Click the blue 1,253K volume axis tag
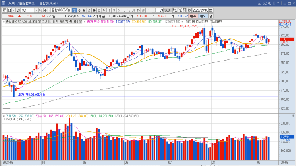Screen dimensions: 296x166 [286, 137]
